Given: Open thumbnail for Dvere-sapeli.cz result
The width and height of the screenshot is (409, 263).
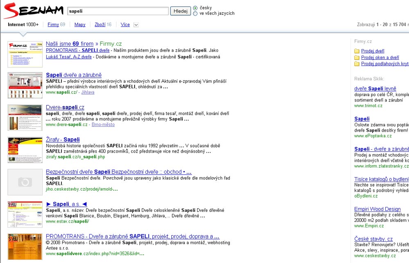Looking at the screenshot, I should [25, 118].
